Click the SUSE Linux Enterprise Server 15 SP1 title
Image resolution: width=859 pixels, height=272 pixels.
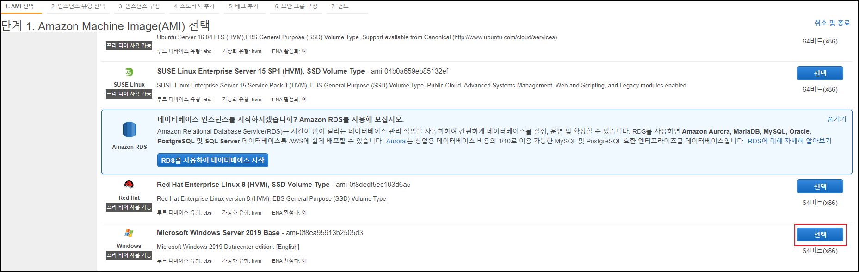coord(261,71)
